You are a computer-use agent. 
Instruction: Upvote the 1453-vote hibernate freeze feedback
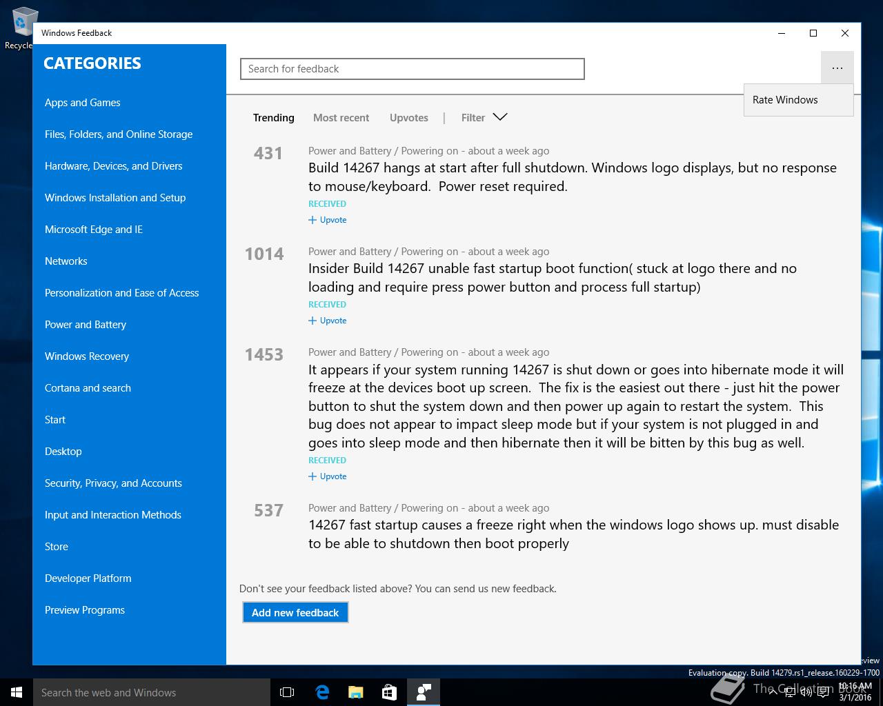pos(328,476)
